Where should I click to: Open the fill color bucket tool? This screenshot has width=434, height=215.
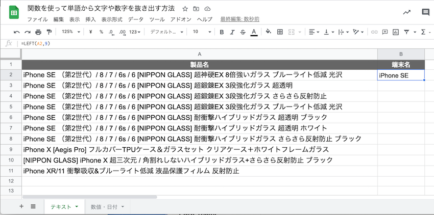point(269,32)
